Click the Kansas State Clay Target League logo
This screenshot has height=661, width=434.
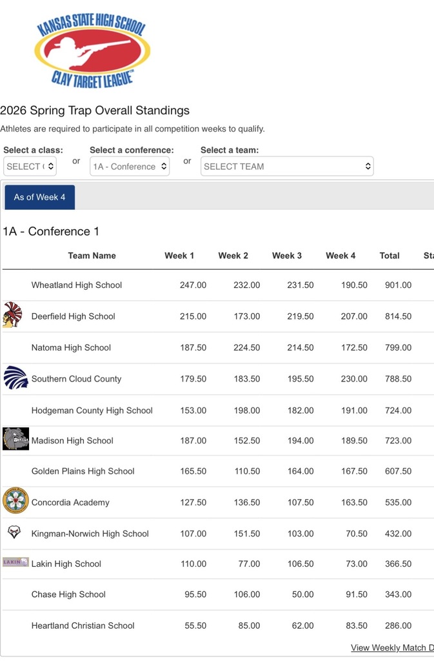coord(92,50)
